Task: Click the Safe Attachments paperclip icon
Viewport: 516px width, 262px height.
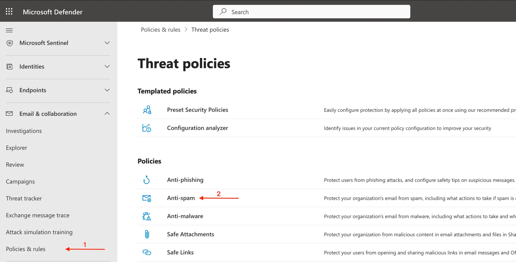Action: tap(147, 234)
